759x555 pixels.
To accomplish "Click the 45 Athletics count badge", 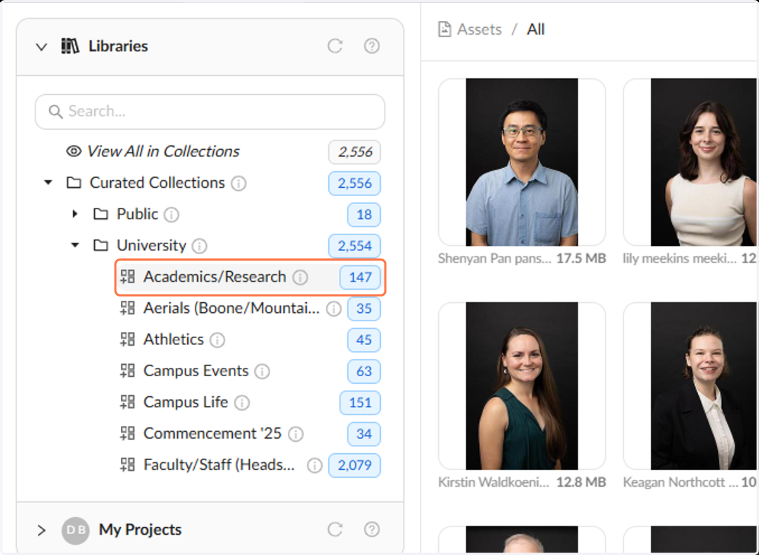I will tap(364, 340).
